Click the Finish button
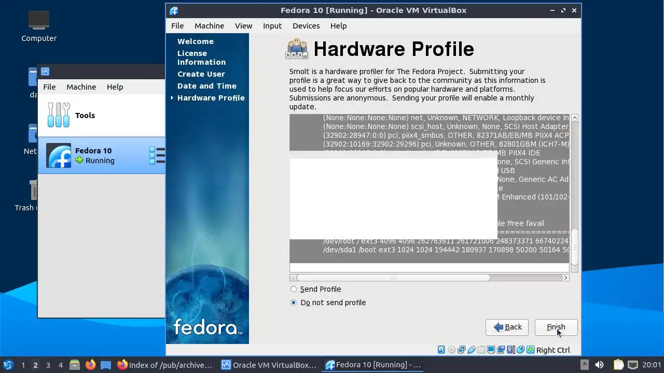The image size is (664, 373). coord(556,327)
